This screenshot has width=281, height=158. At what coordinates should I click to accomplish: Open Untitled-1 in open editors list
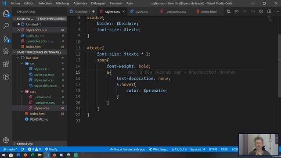(x=33, y=25)
